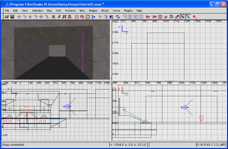Click the 'G:16 R:45 C:13 L:MR' status entry
Screen dimensions: 228x149
click(x=211, y=145)
